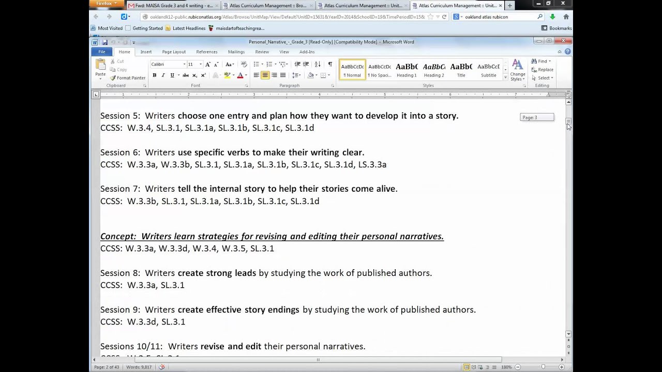The height and width of the screenshot is (372, 662).
Task: Switch to the Review tab
Action: click(262, 52)
